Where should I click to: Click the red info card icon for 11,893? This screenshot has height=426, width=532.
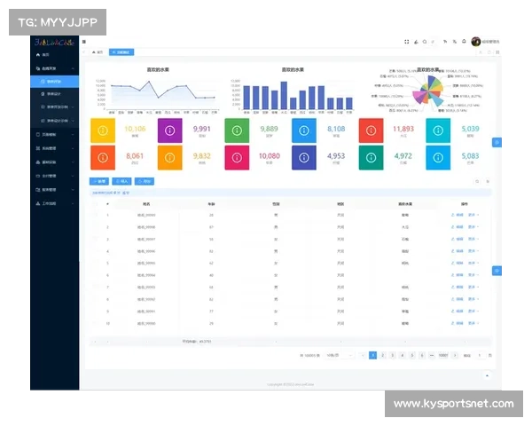(x=372, y=130)
